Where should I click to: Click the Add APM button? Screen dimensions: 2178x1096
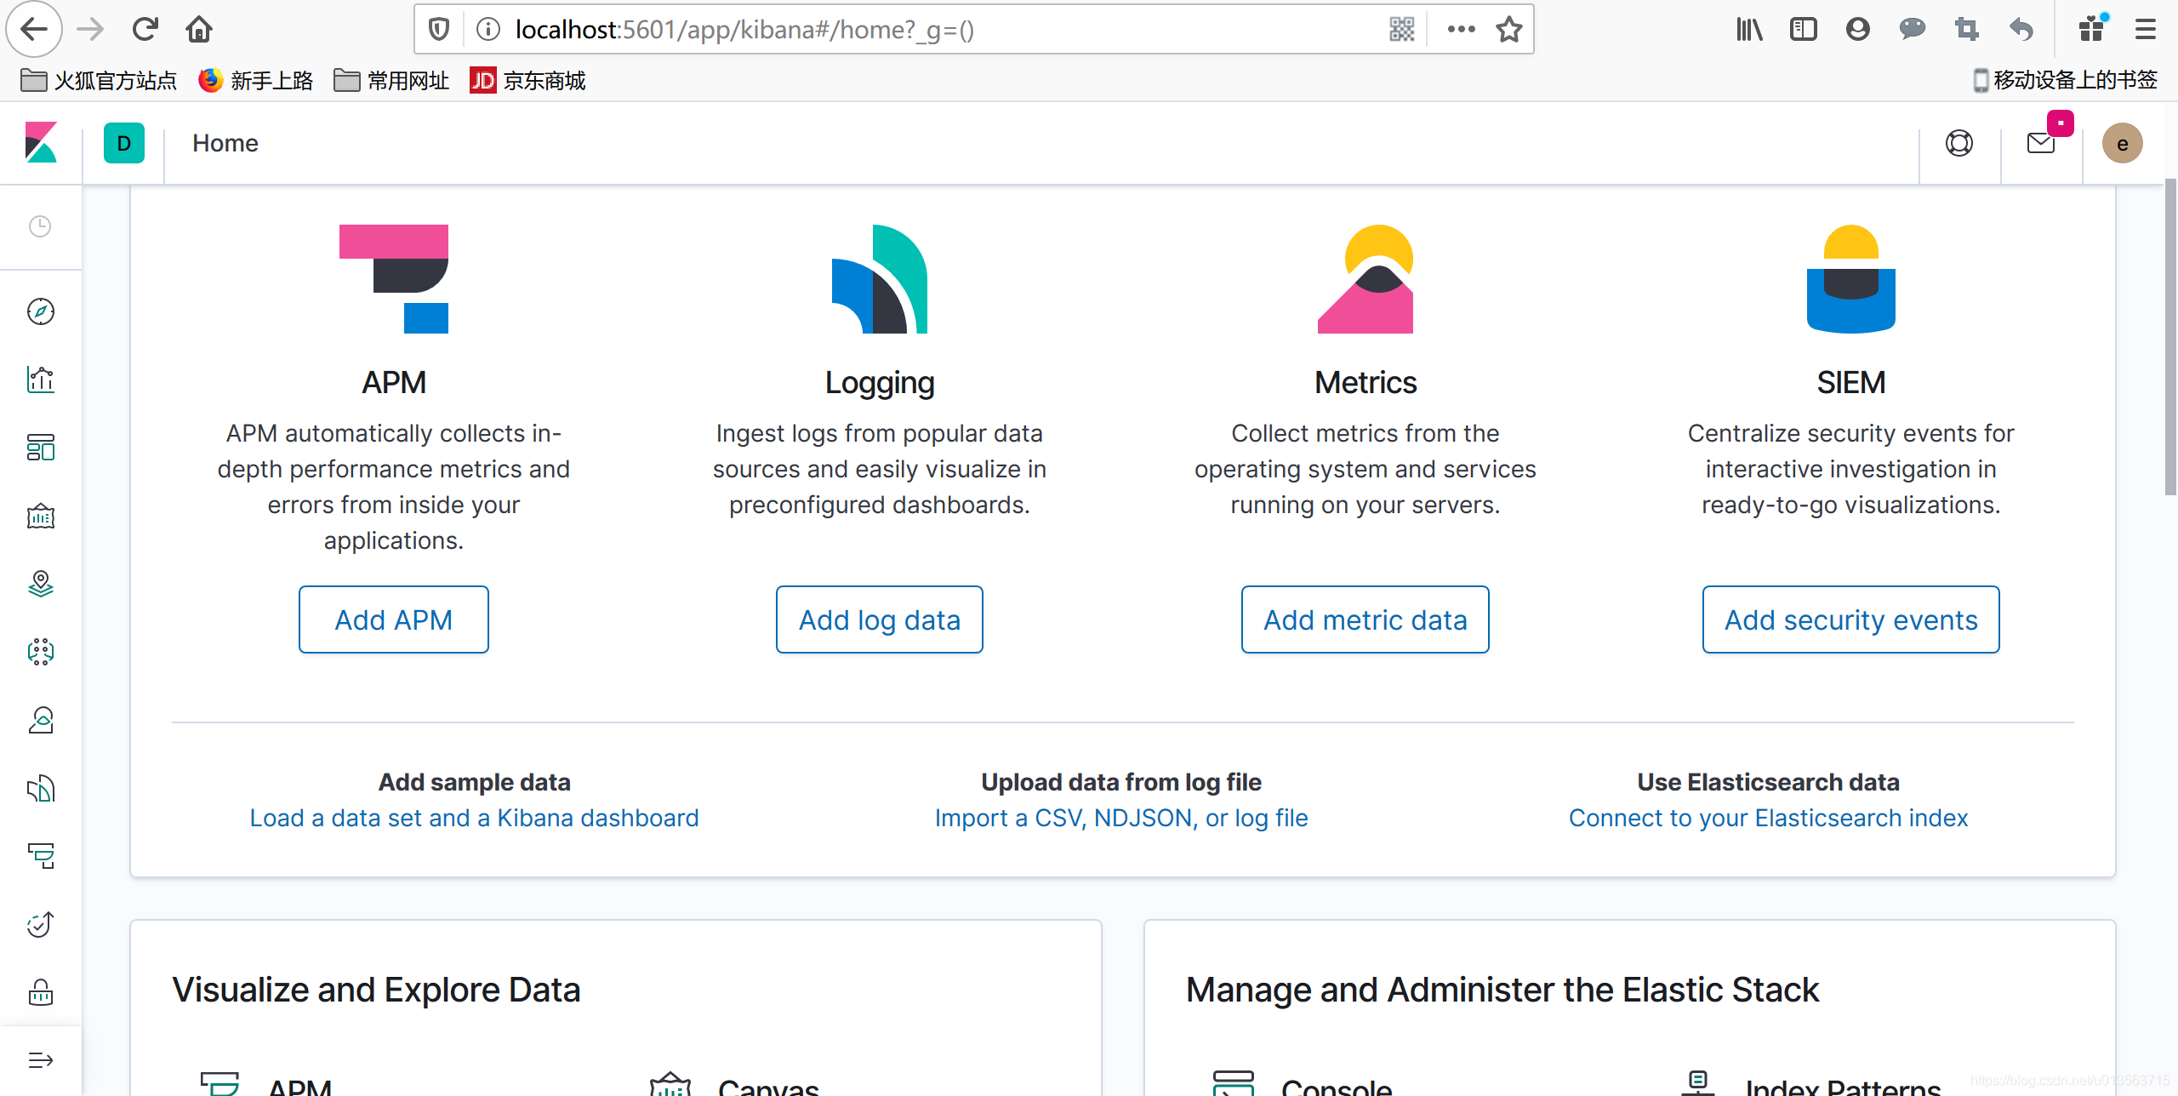pyautogui.click(x=394, y=619)
